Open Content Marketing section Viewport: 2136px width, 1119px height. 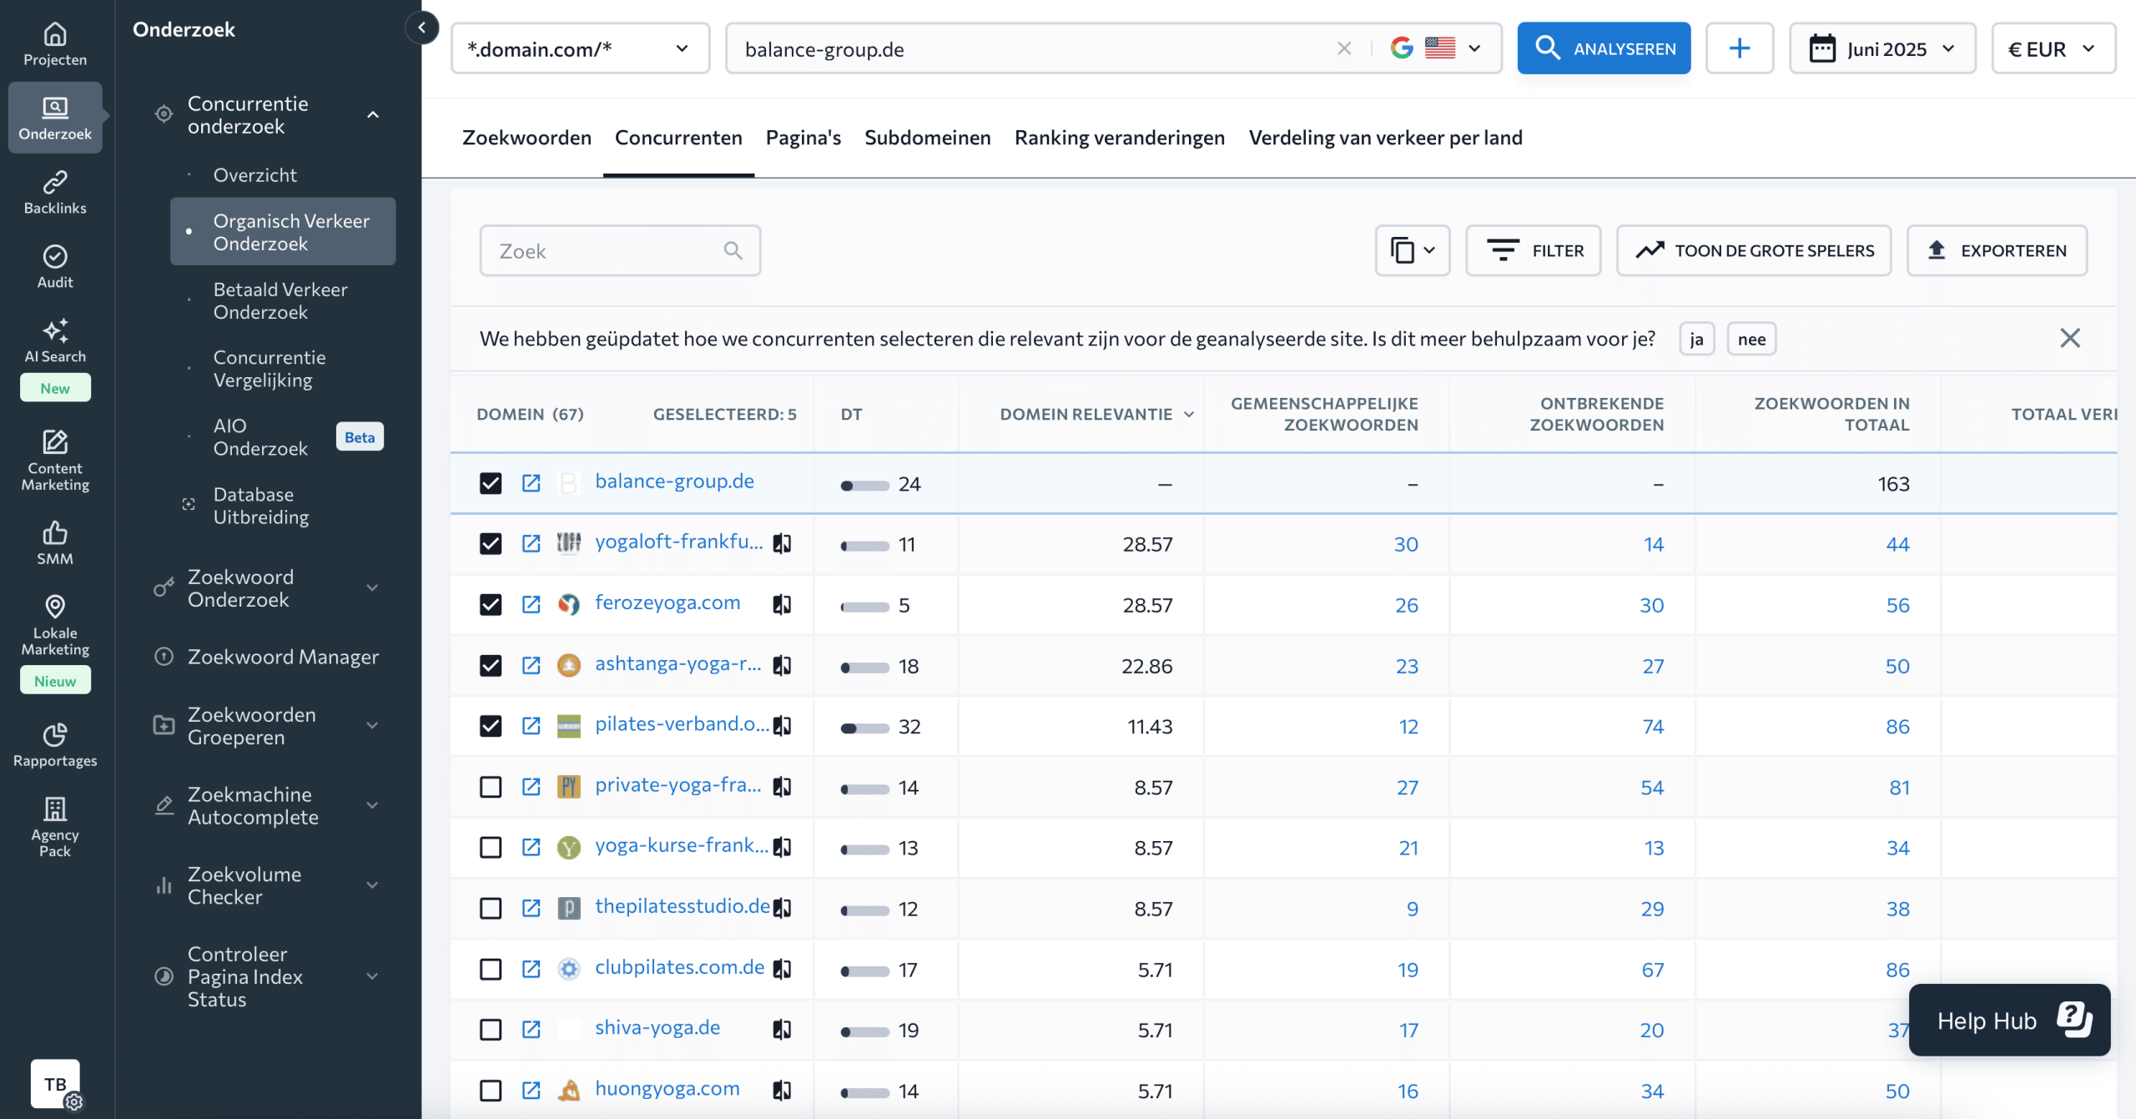pos(55,460)
